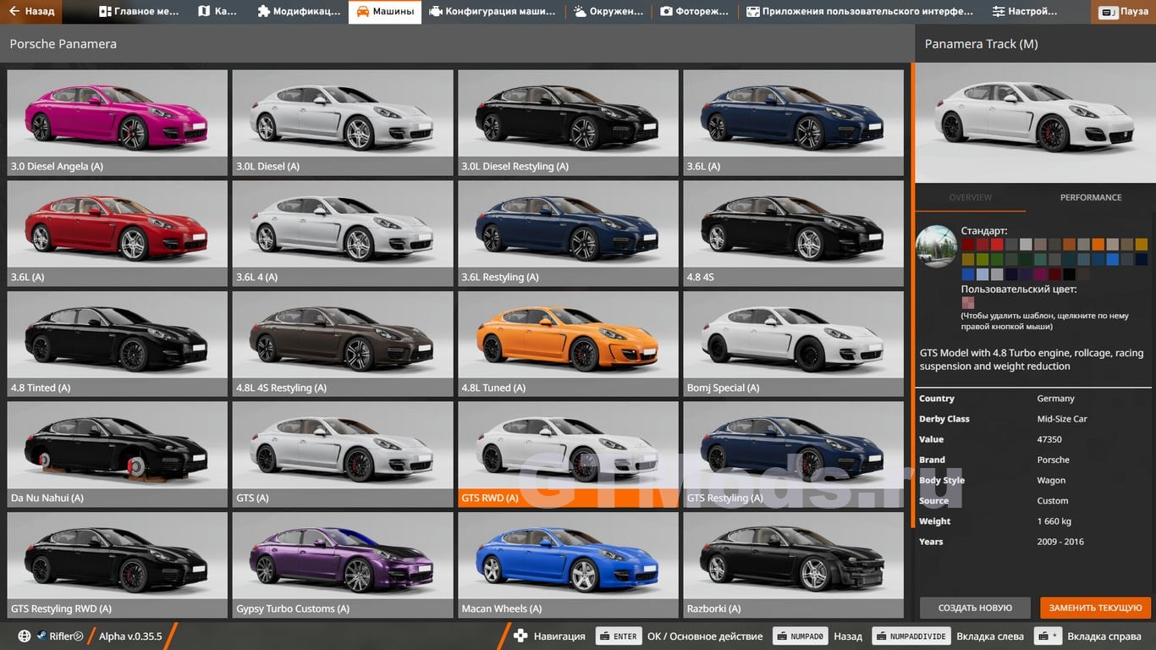This screenshot has width=1156, height=650.
Task: Click the photo mode camera icon
Action: (x=666, y=12)
